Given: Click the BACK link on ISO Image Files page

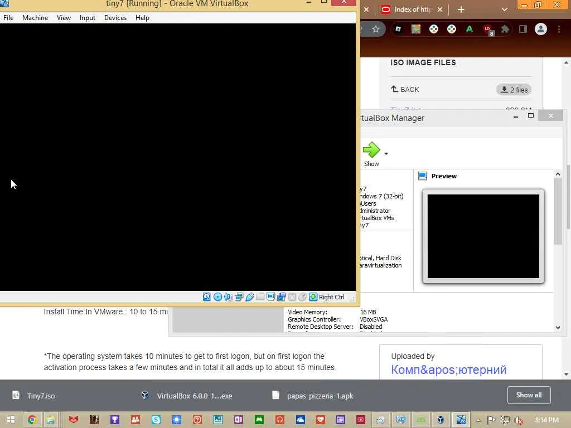Looking at the screenshot, I should tap(405, 90).
